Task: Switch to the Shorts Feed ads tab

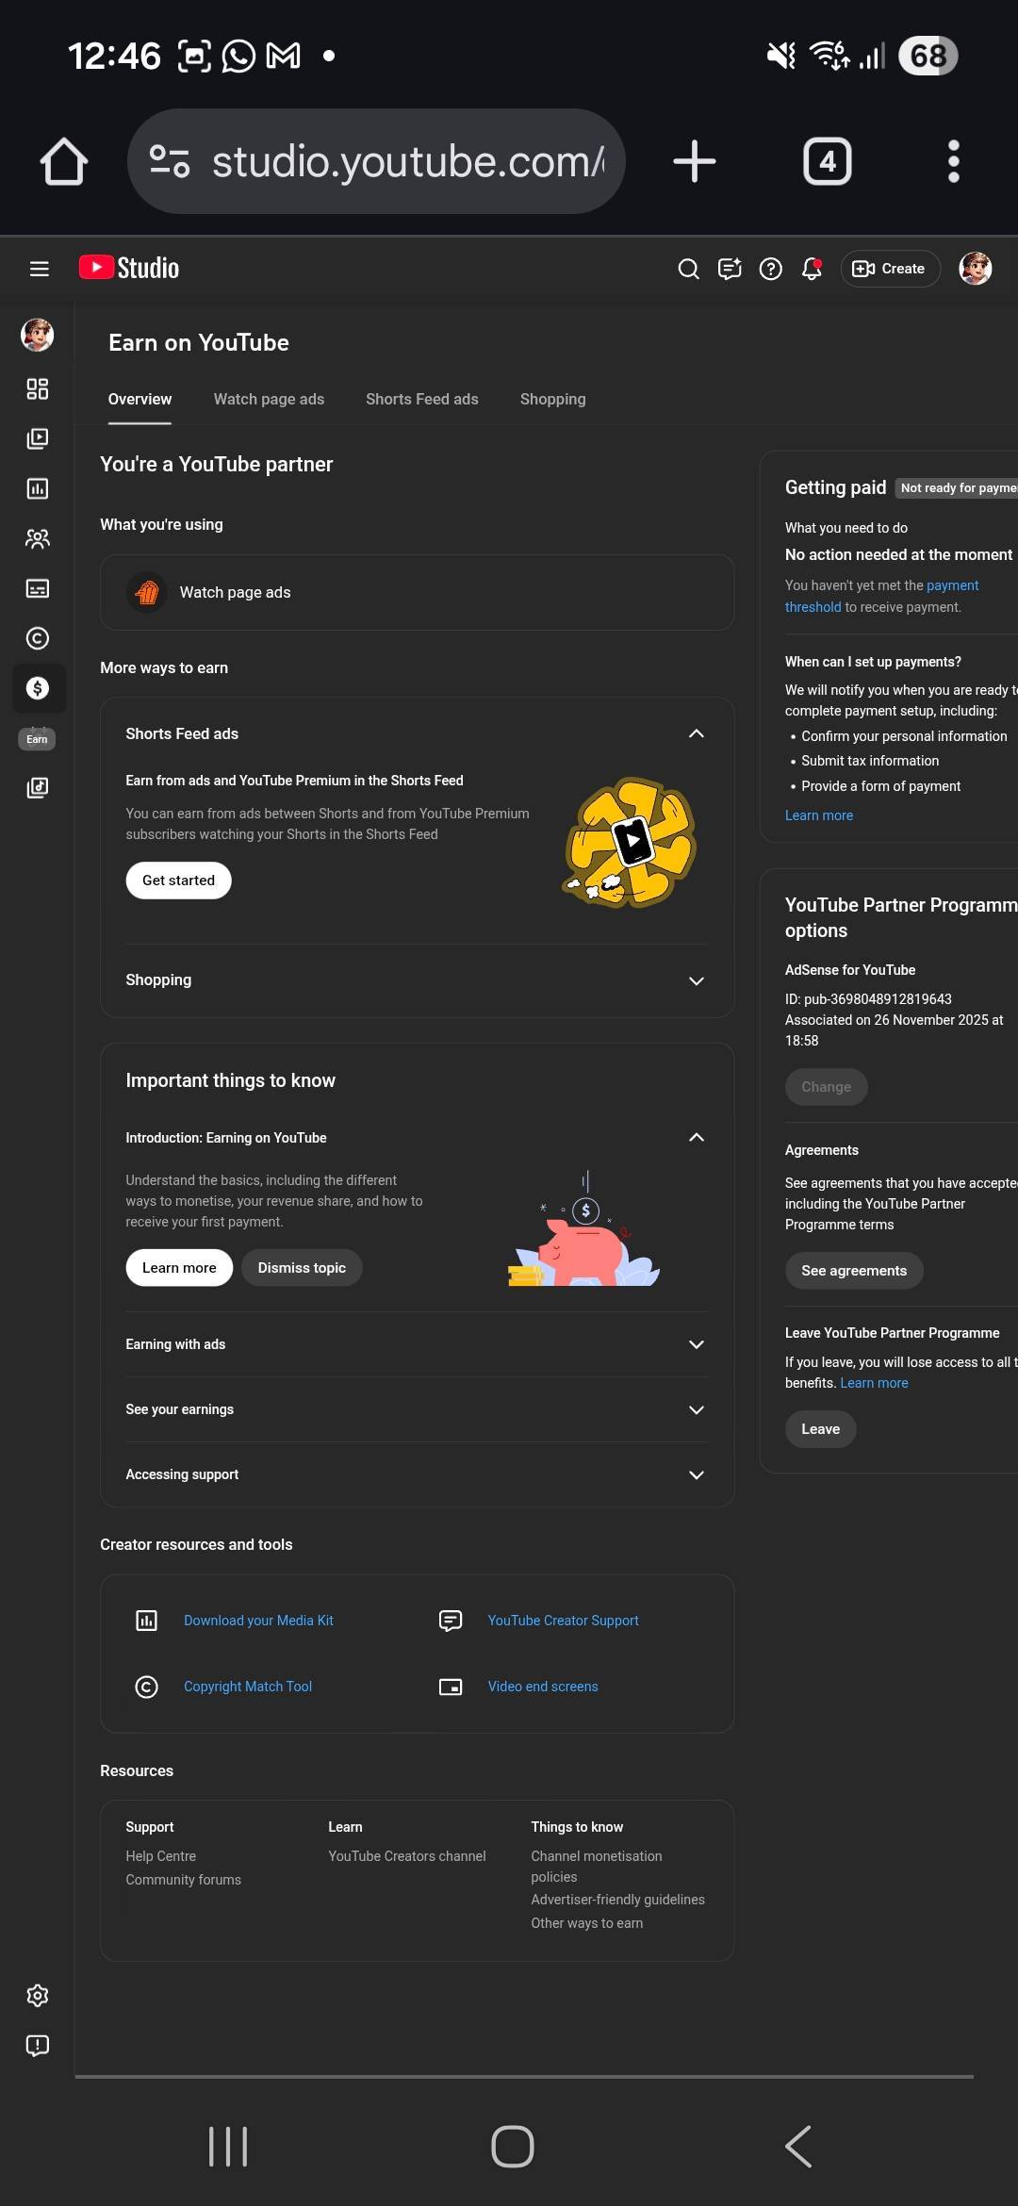Action: pyautogui.click(x=421, y=399)
